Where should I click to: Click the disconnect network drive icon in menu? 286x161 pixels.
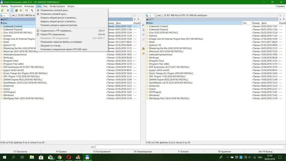point(38,14)
